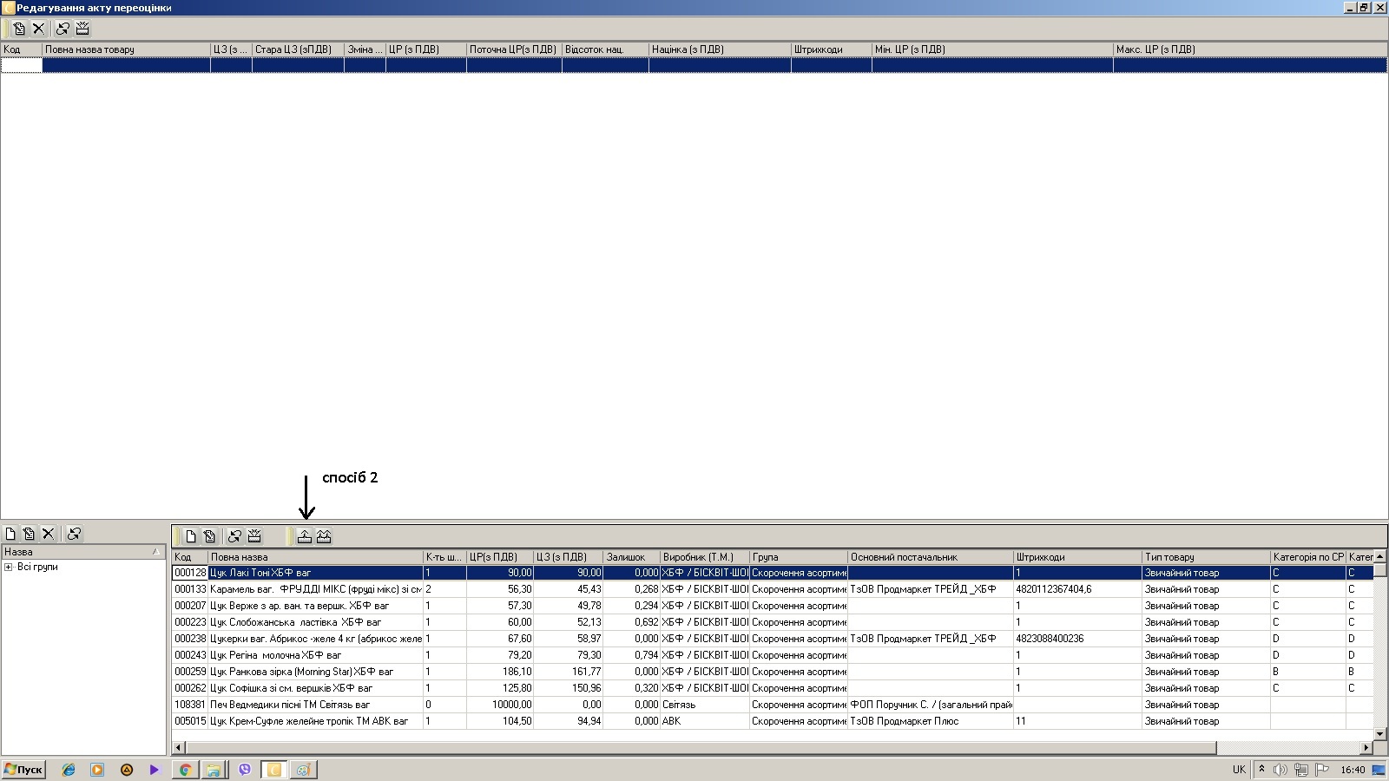Click the delete X icon in the top toolbar
Image resolution: width=1389 pixels, height=781 pixels.
39,29
